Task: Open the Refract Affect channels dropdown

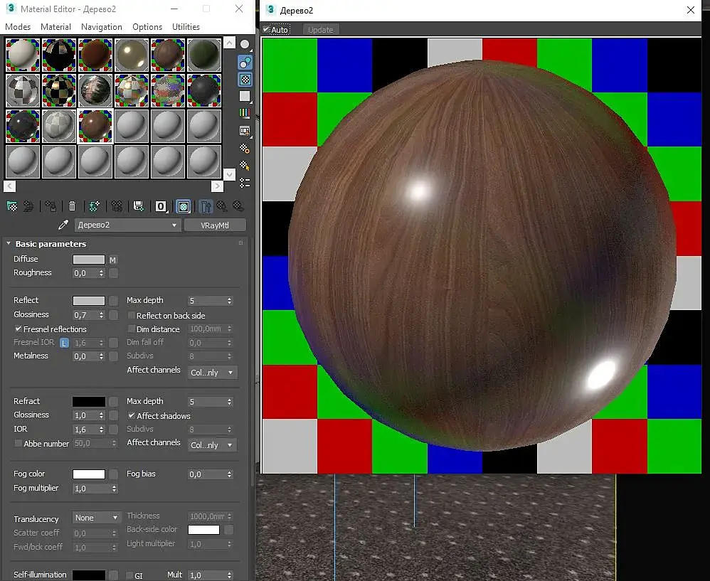Action: tap(212, 445)
